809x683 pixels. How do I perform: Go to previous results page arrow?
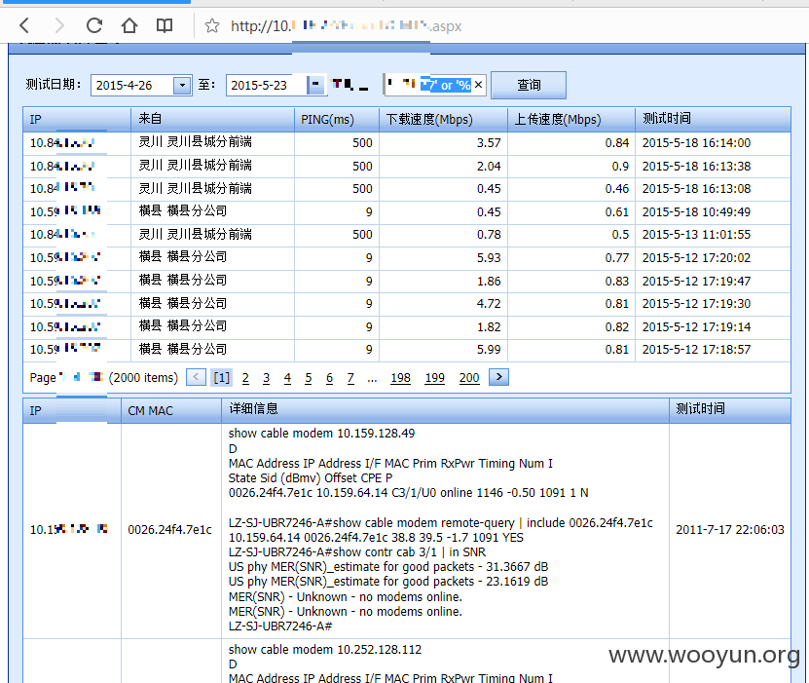[x=196, y=377]
